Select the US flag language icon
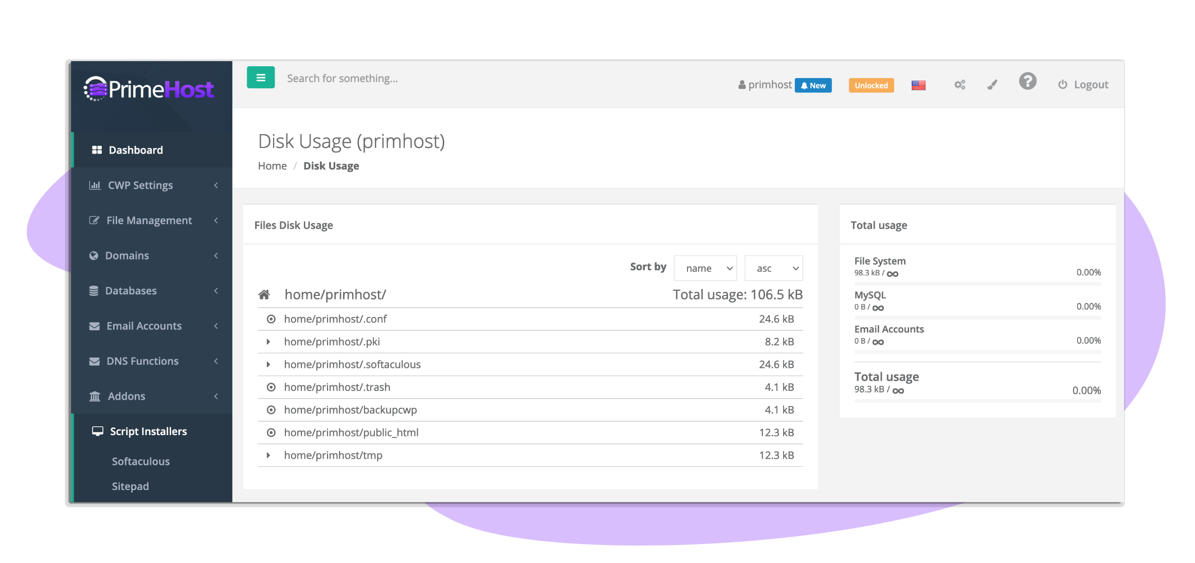 click(x=918, y=85)
